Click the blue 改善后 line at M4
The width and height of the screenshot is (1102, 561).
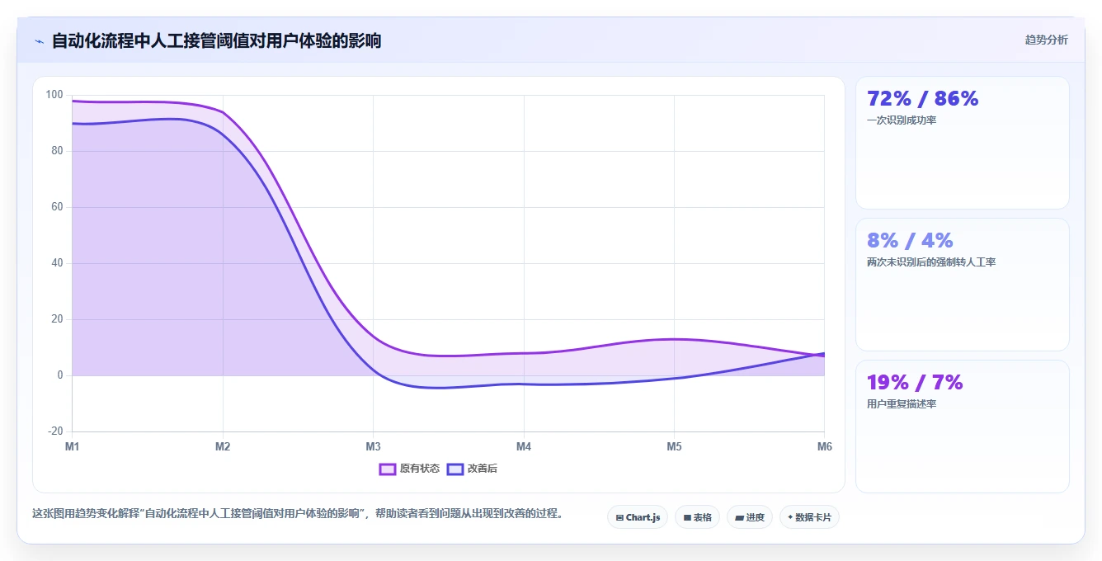pyautogui.click(x=524, y=384)
